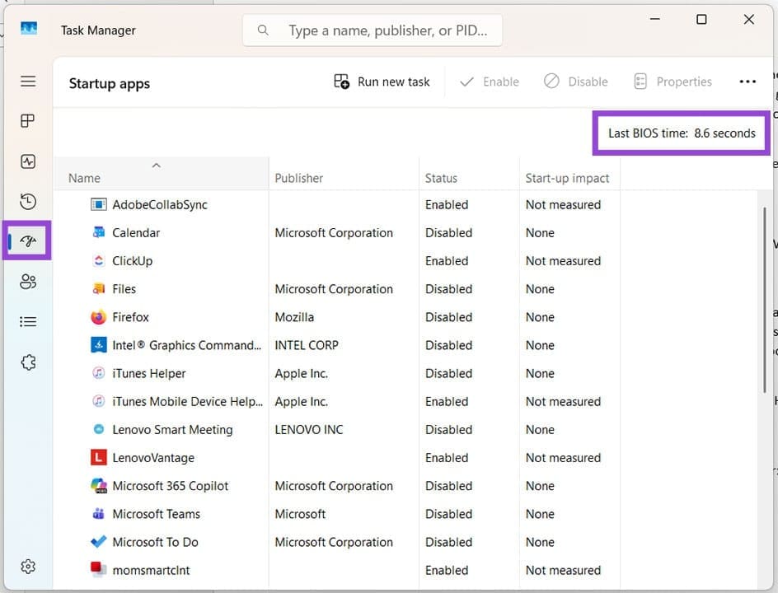This screenshot has height=593, width=778.
Task: Click the Run new task button
Action: tap(382, 82)
